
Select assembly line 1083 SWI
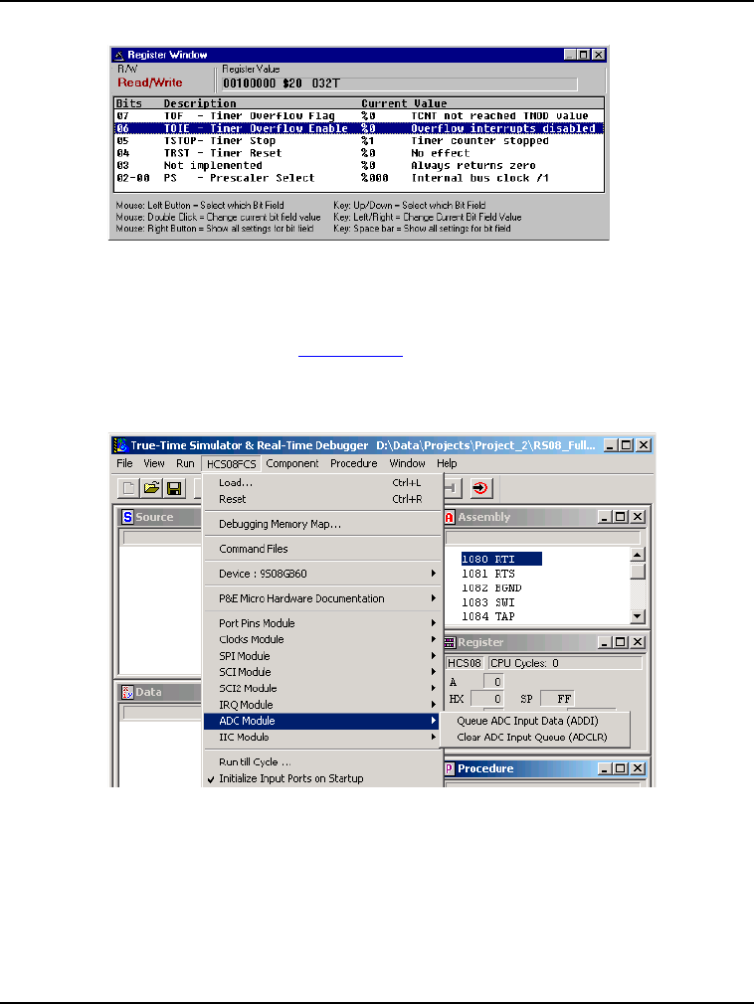coord(488,602)
